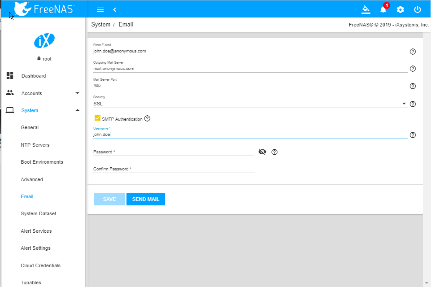
Task: Open the Security SSL dropdown
Action: [250, 104]
